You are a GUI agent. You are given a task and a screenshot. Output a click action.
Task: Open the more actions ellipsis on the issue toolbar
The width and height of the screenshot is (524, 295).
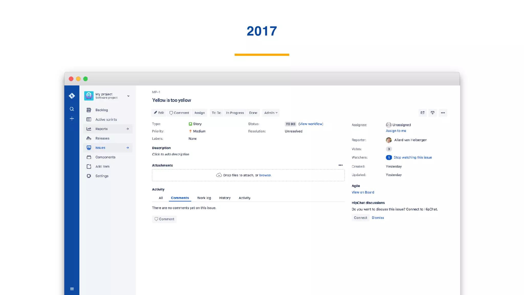443,113
